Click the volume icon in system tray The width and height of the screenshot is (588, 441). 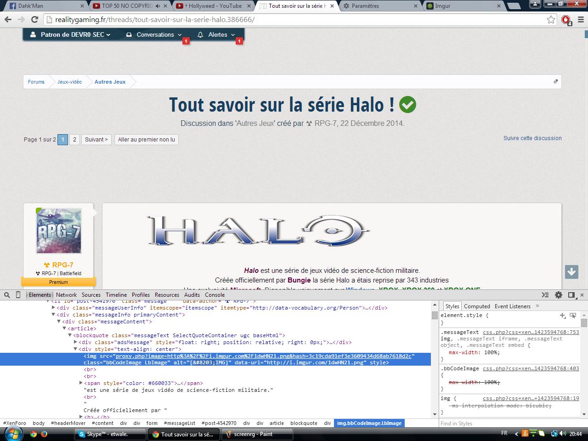[x=564, y=434]
